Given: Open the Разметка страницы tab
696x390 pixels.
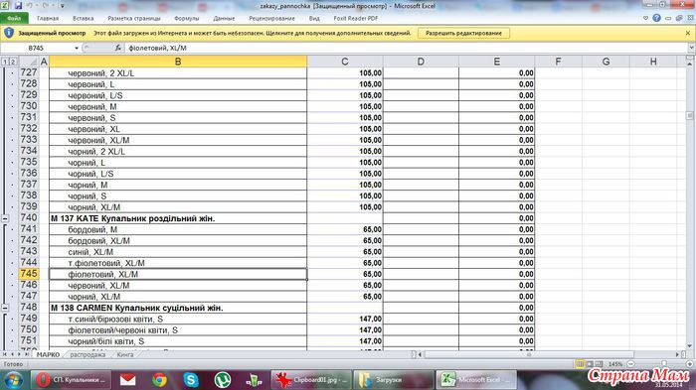Looking at the screenshot, I should (x=134, y=18).
